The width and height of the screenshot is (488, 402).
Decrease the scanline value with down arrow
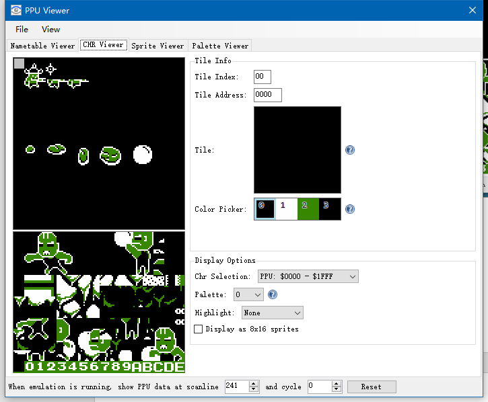pos(254,390)
